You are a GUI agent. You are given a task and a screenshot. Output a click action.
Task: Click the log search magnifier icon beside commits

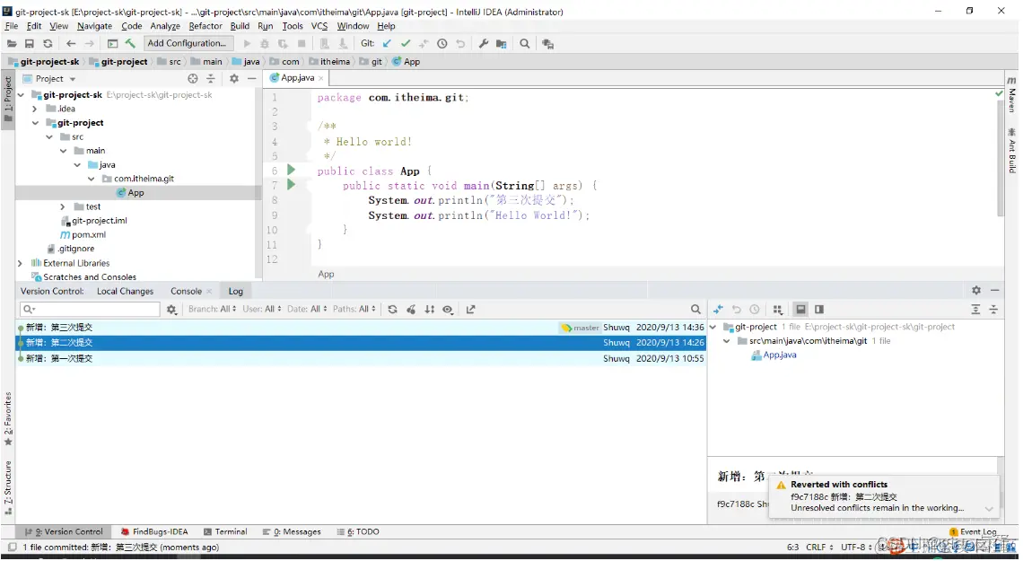click(695, 310)
